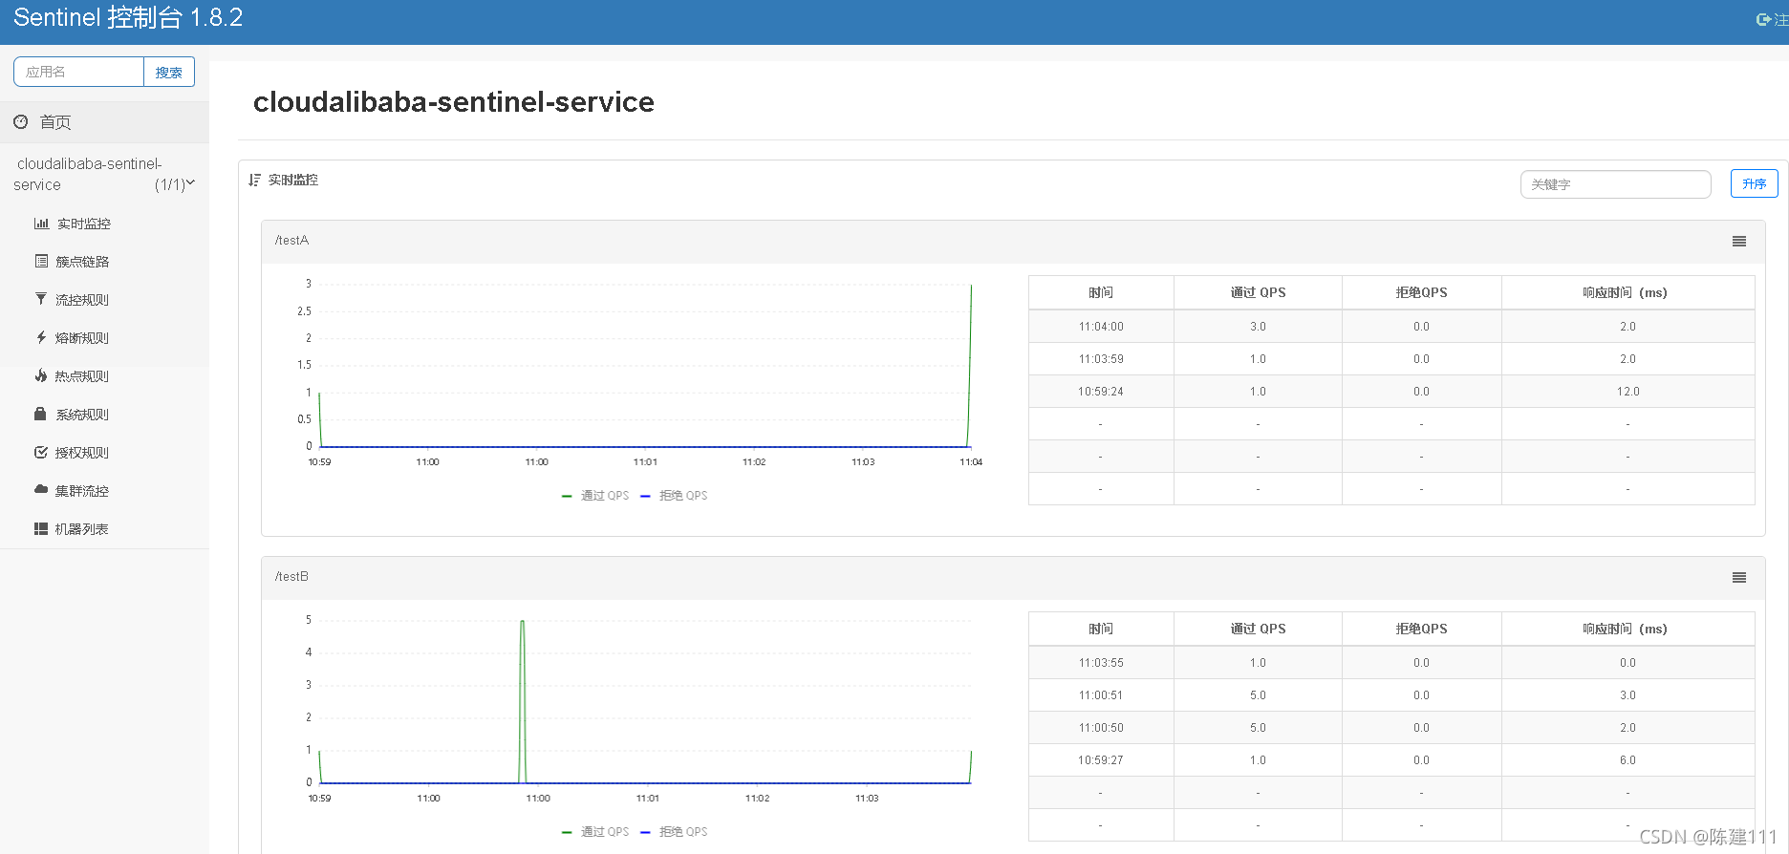Click the 12.0 response time cell
1789x854 pixels.
tap(1627, 392)
